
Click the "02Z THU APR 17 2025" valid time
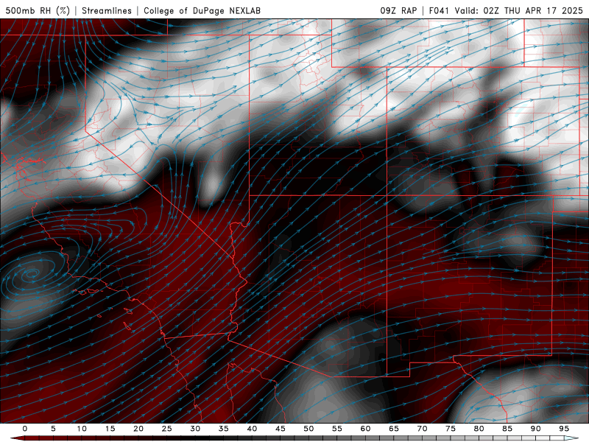(533, 10)
